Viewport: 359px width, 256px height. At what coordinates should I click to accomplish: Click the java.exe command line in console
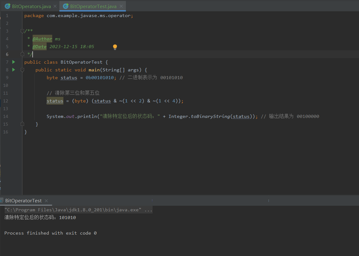point(78,210)
